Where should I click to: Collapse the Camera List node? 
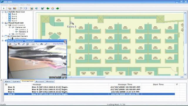[10, 27]
